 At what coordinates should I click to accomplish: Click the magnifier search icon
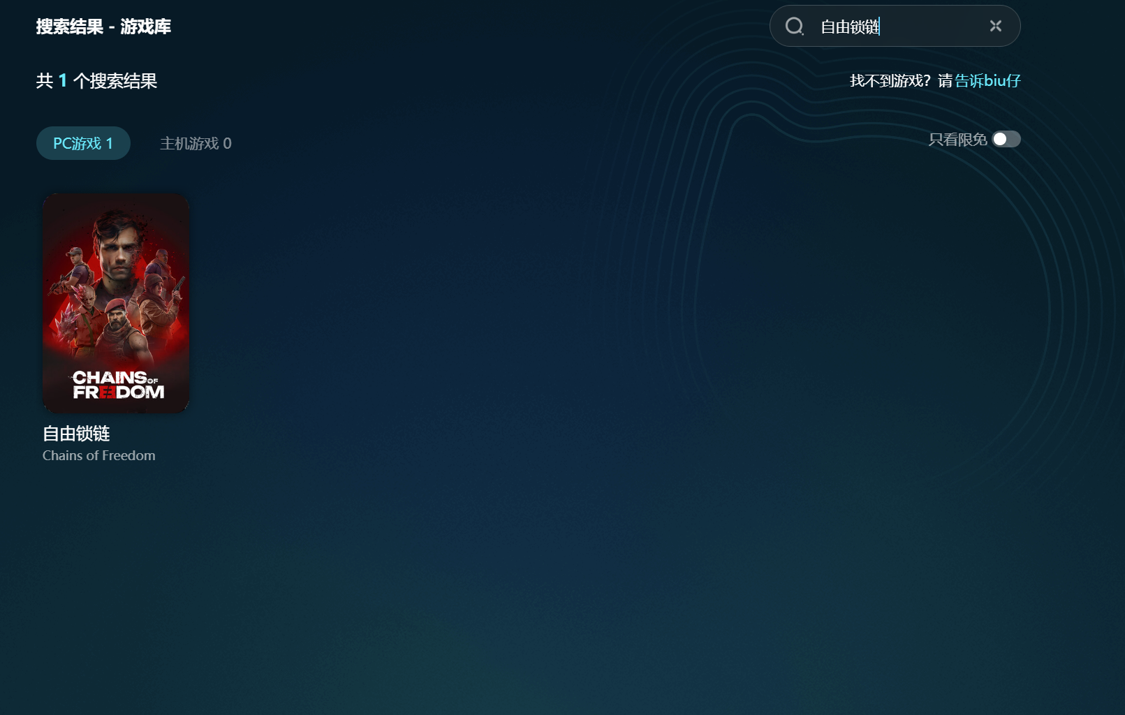pyautogui.click(x=794, y=27)
